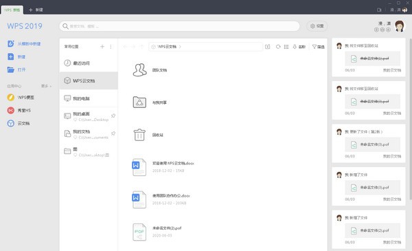The width and height of the screenshot is (412, 251).
Task: Select 我的电脑 in the locations list
Action: (89, 98)
